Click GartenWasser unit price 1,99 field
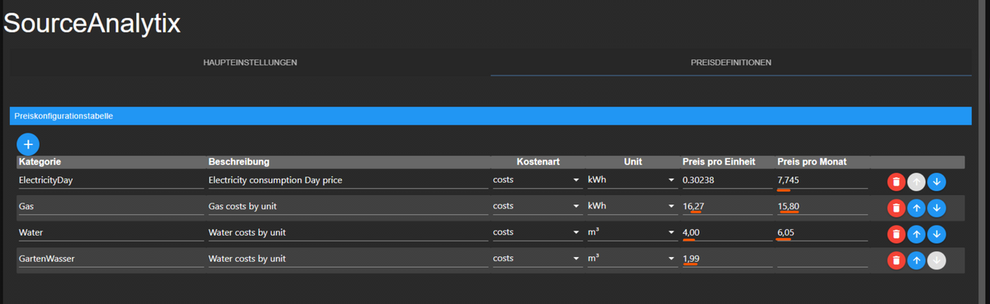Screen dimensions: 990x304 [x=727, y=259]
